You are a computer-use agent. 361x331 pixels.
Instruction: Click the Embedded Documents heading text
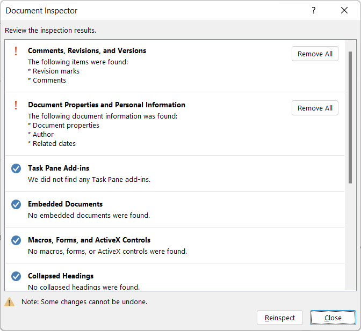pos(65,204)
